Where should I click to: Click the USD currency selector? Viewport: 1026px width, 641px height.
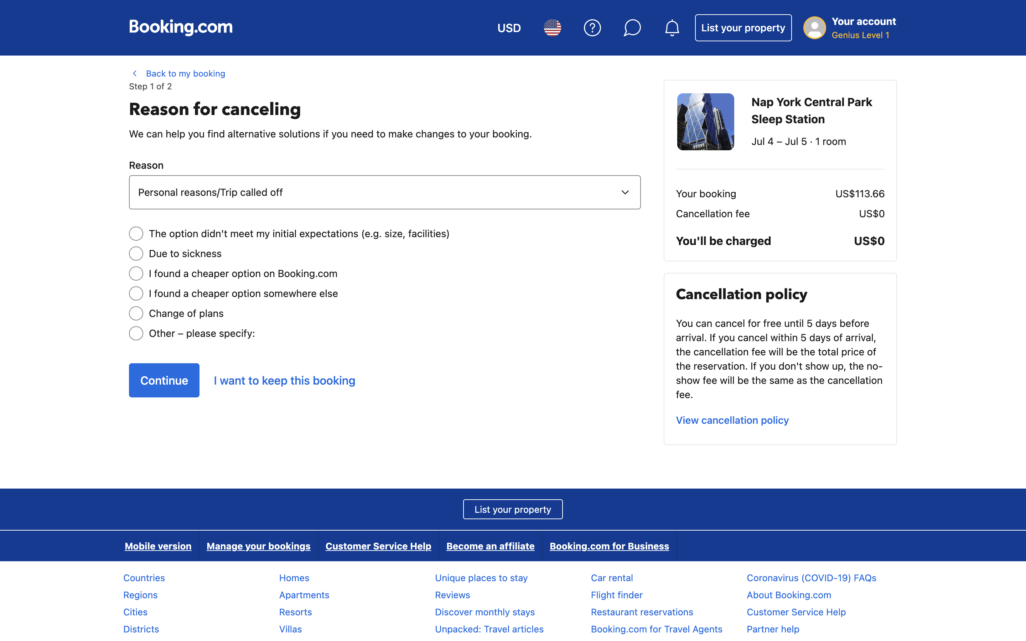pyautogui.click(x=509, y=28)
